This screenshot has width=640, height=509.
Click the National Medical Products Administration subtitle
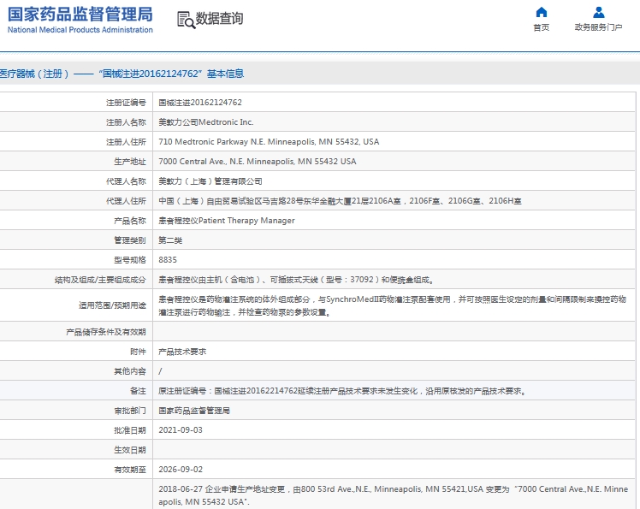click(80, 30)
